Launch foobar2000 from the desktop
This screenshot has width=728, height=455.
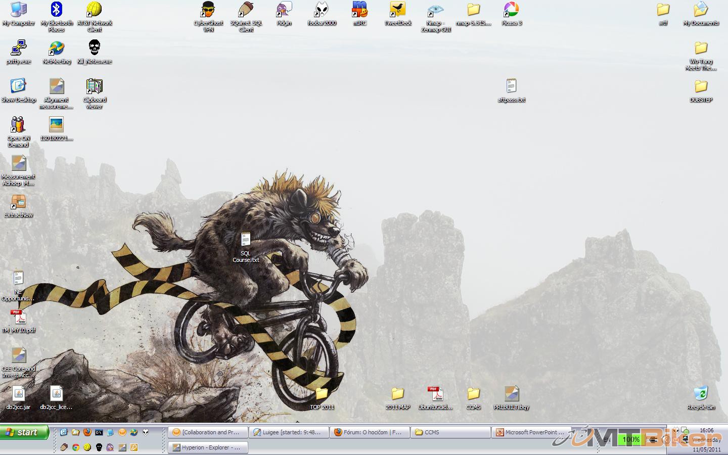click(x=322, y=10)
